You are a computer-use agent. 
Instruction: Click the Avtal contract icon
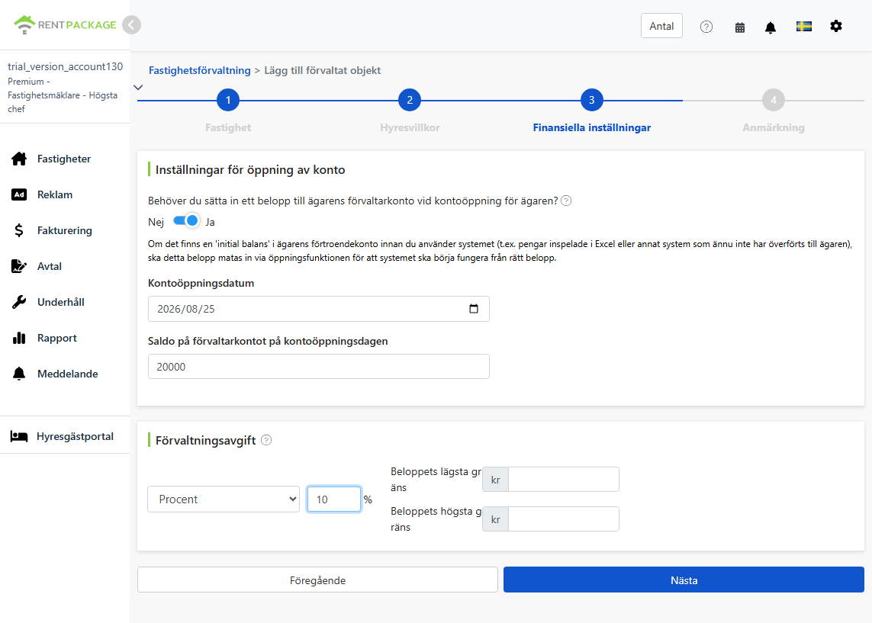pyautogui.click(x=19, y=266)
